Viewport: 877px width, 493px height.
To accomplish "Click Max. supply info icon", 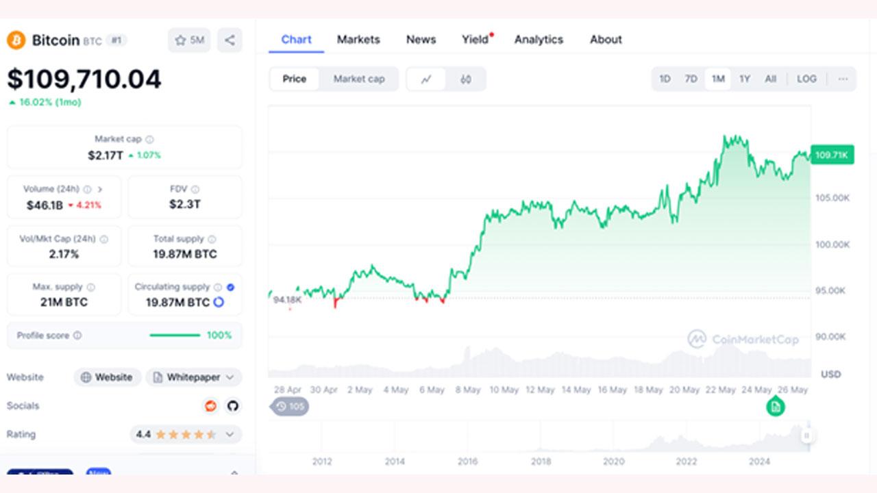I will point(90,287).
